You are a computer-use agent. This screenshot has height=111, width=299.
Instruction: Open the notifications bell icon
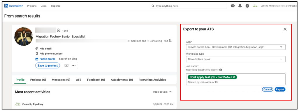[240, 6]
